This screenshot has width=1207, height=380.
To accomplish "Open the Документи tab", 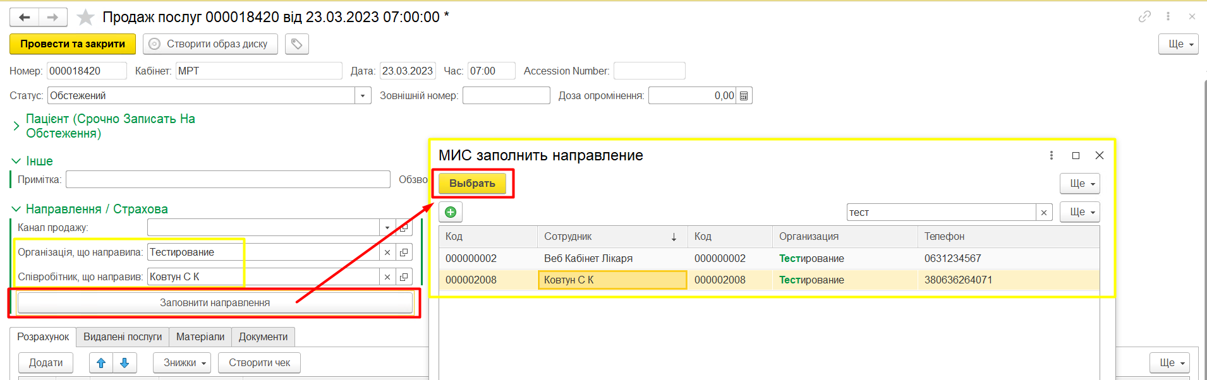I will pos(263,337).
